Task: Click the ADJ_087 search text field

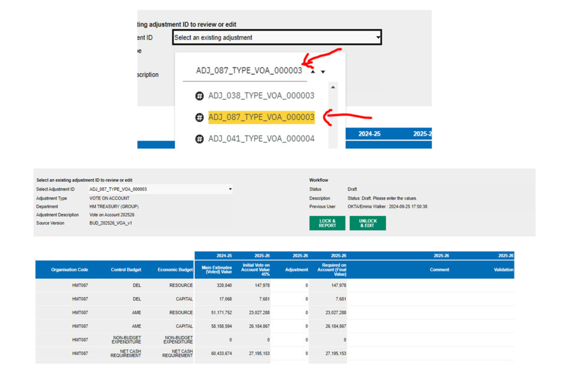Action: [x=249, y=71]
